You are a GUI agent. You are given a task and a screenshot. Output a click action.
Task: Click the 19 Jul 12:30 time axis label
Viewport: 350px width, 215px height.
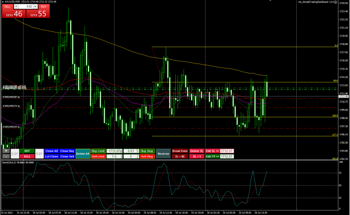coord(166,213)
